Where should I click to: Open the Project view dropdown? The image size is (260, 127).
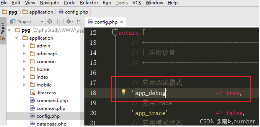(x=42, y=22)
